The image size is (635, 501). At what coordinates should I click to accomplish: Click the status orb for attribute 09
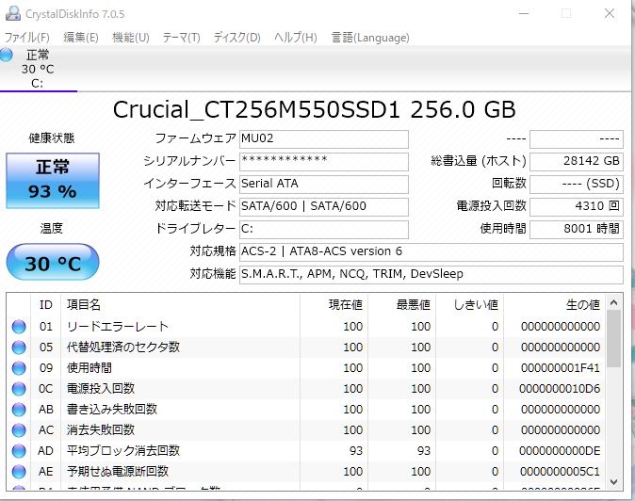(19, 368)
